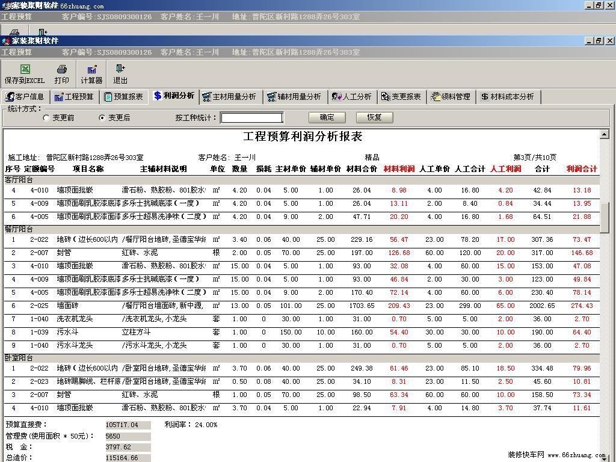Click the 卧室阳台 section row

pyautogui.click(x=302, y=358)
